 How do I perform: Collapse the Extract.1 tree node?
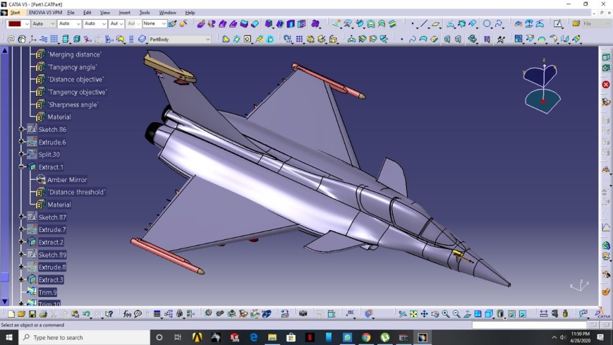click(22, 167)
